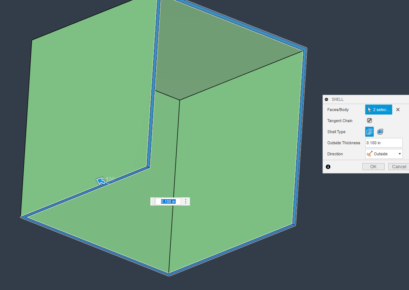The image size is (409, 290).
Task: Toggle the Tangent Chain checkbox
Action: (369, 120)
